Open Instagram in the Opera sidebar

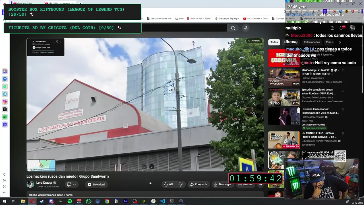pos(5,102)
